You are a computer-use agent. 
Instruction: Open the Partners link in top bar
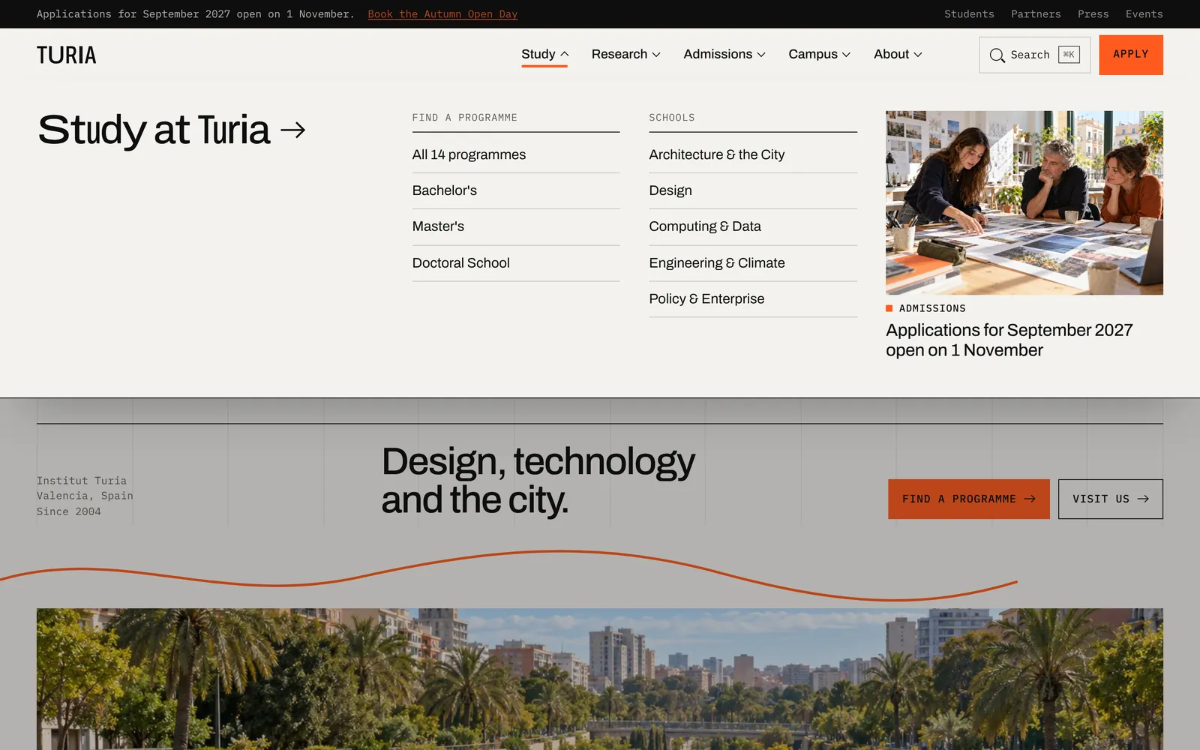tap(1036, 14)
